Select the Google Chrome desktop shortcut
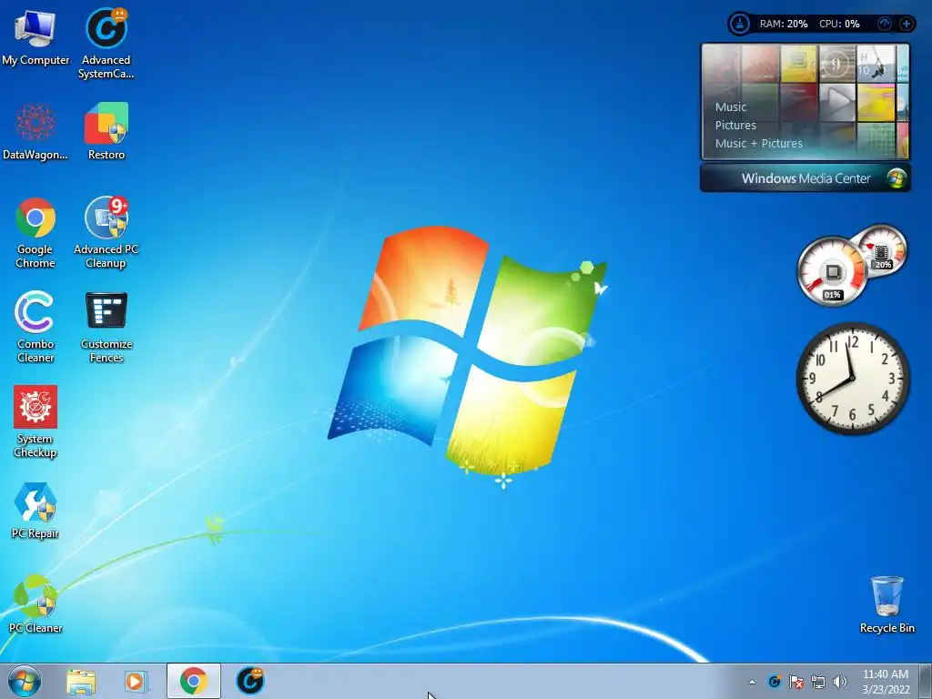 coord(35,232)
